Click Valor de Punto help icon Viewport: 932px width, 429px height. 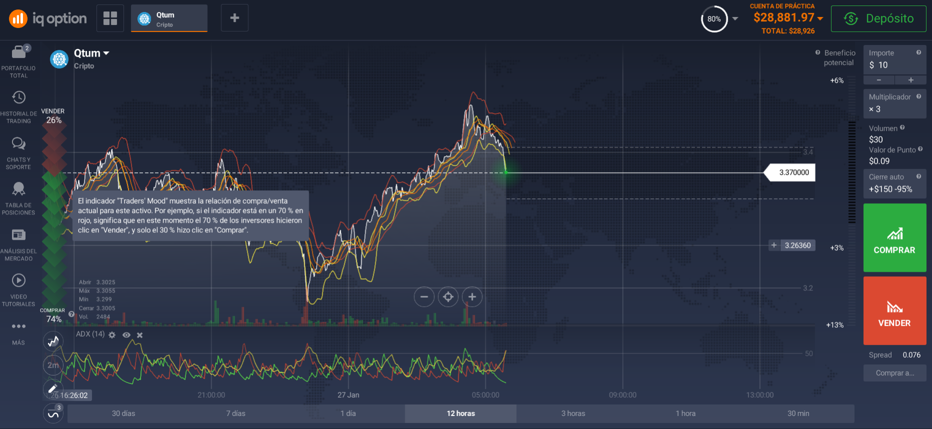tap(920, 149)
